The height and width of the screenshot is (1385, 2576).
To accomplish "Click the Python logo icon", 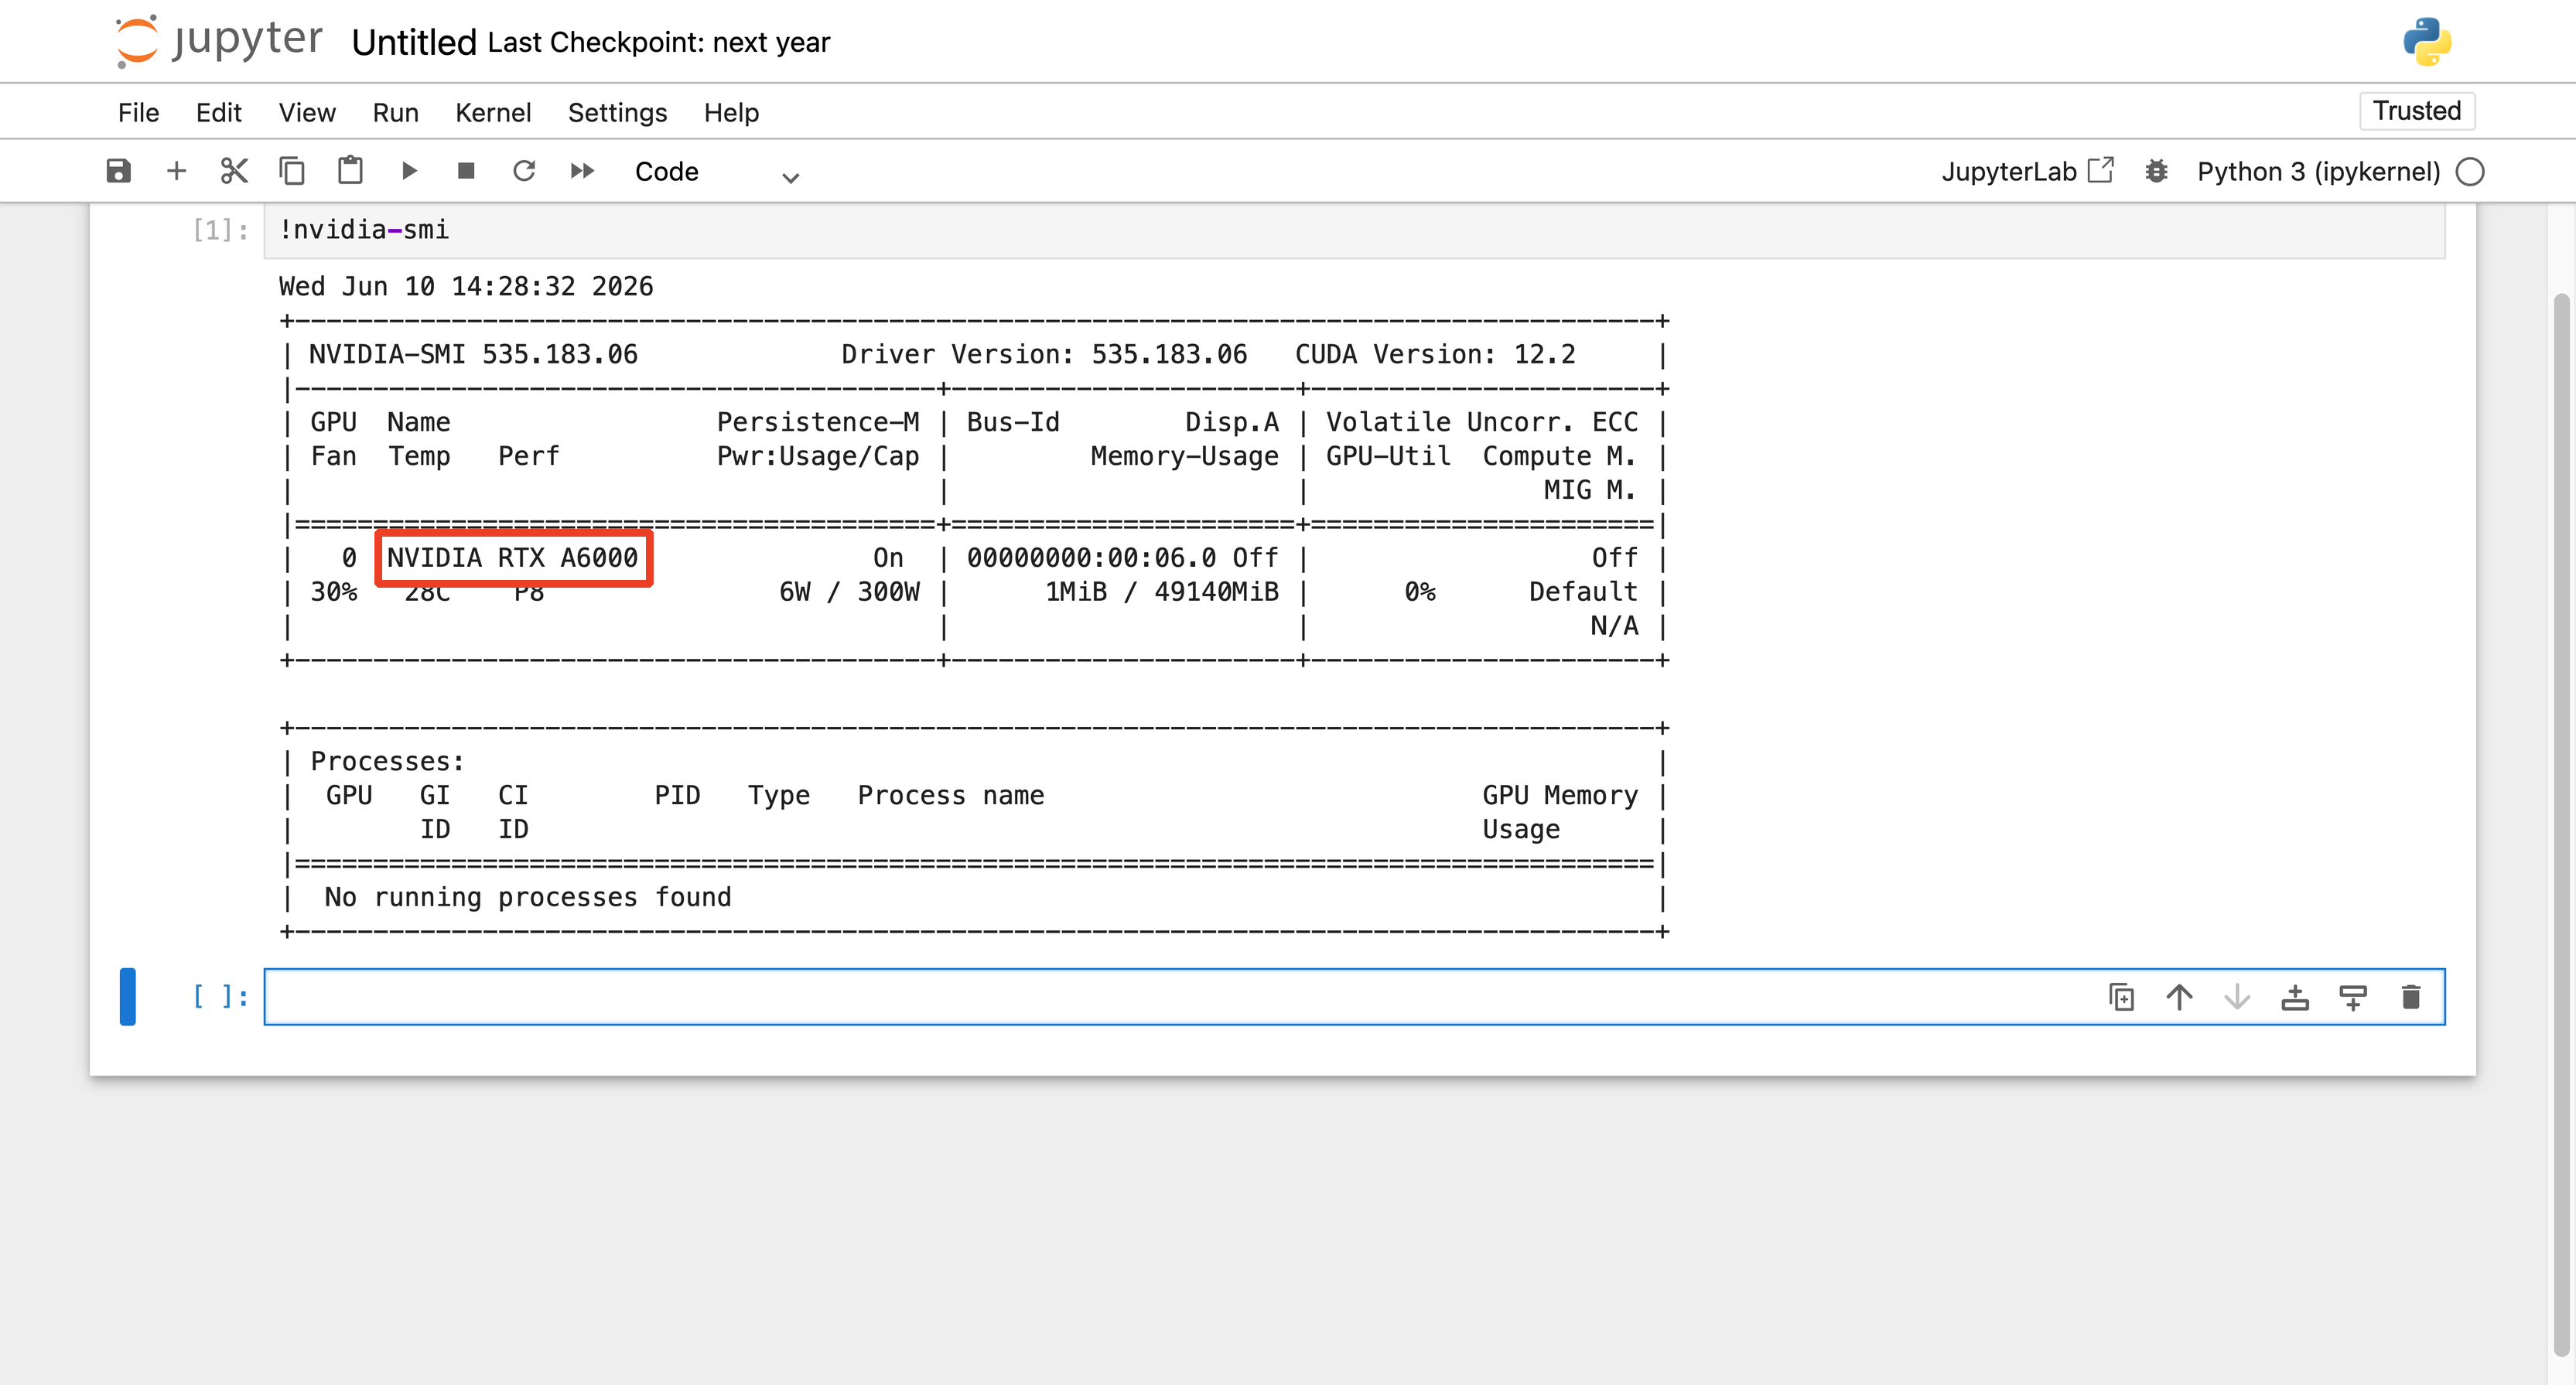I will click(x=2427, y=42).
